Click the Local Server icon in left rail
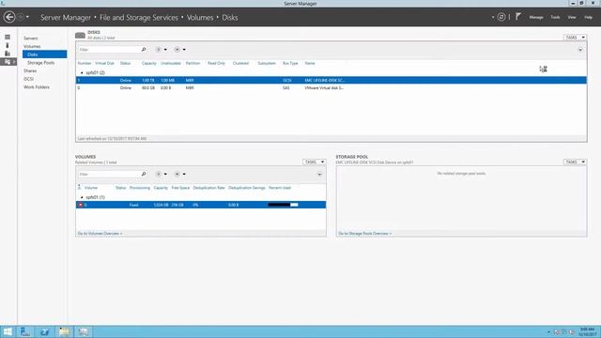The height and width of the screenshot is (338, 601). click(x=8, y=45)
